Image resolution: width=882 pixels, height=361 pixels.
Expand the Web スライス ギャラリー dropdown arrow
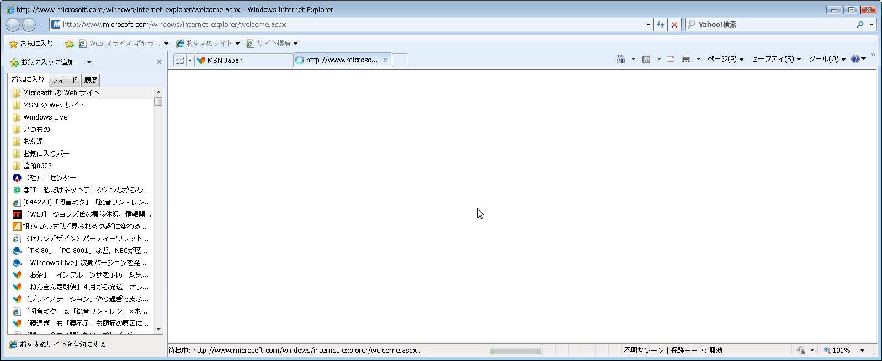166,44
